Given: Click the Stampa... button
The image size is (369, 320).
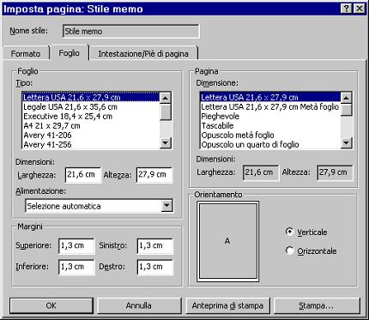Looking at the screenshot, I should pyautogui.click(x=317, y=305).
